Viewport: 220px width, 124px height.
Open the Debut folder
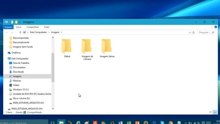point(67,48)
